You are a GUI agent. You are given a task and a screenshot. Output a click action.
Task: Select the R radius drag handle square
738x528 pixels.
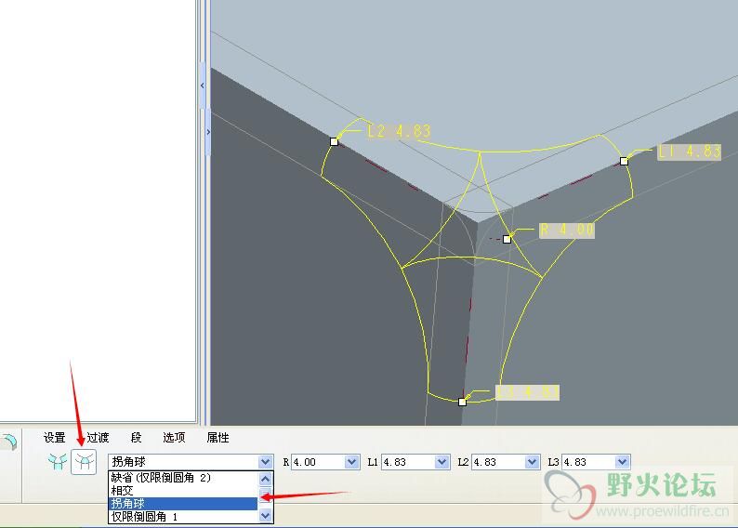pos(507,240)
